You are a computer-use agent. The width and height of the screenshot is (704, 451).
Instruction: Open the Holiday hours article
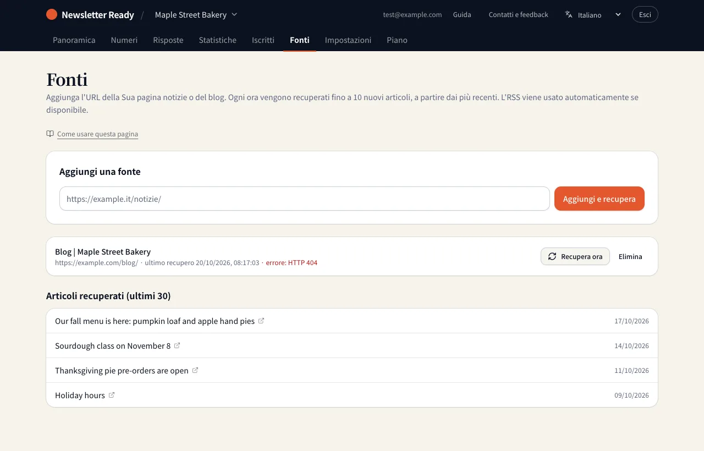click(x=80, y=395)
